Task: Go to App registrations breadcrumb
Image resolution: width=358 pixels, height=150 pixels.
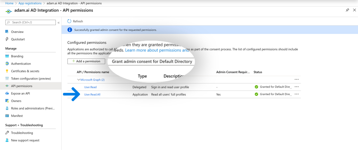Action: click(30, 3)
